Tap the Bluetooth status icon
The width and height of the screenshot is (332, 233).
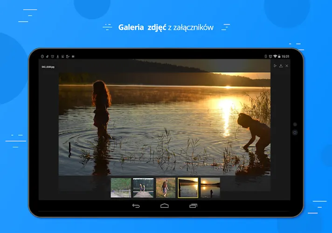click(266, 56)
